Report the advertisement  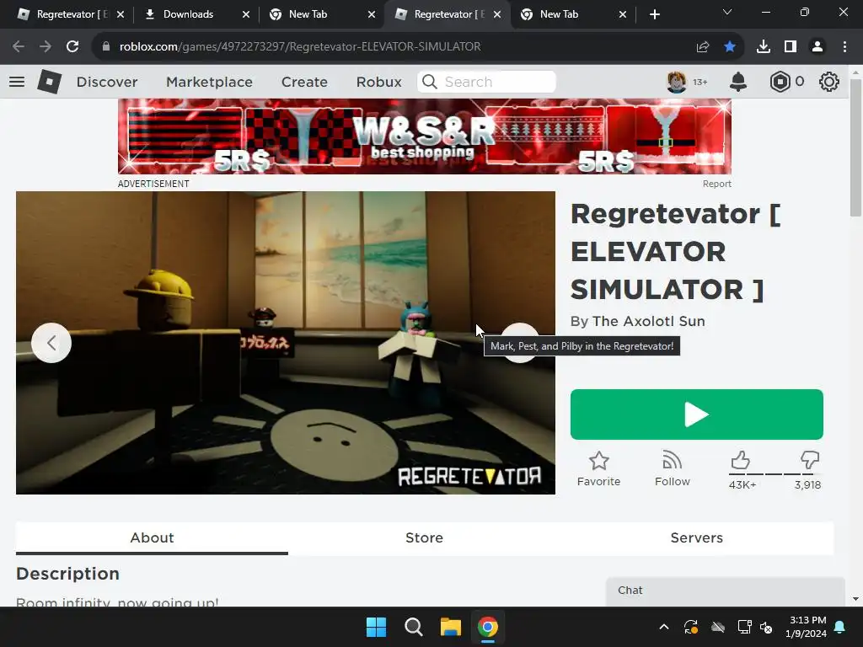[716, 184]
